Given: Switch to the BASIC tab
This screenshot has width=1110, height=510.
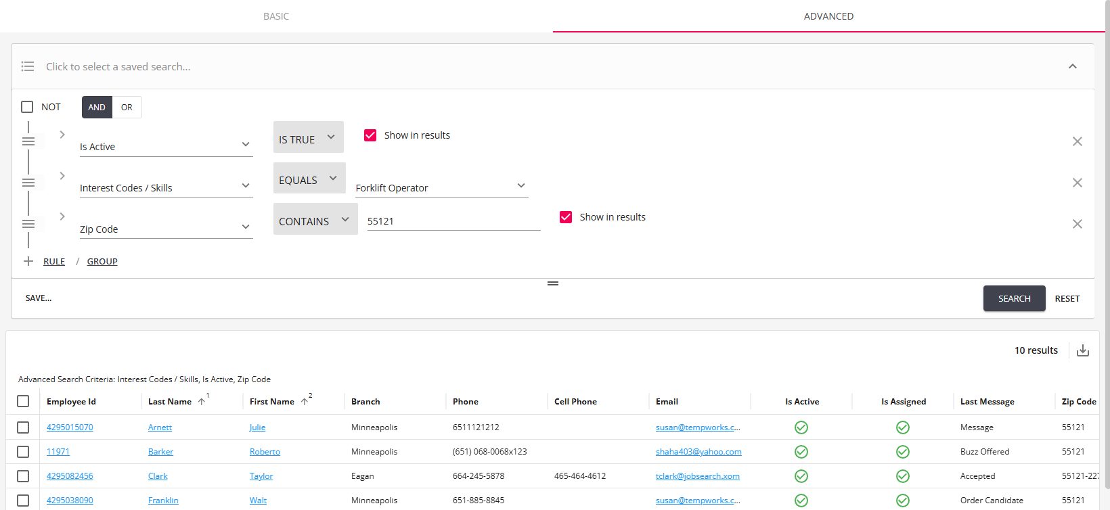Looking at the screenshot, I should coord(276,16).
